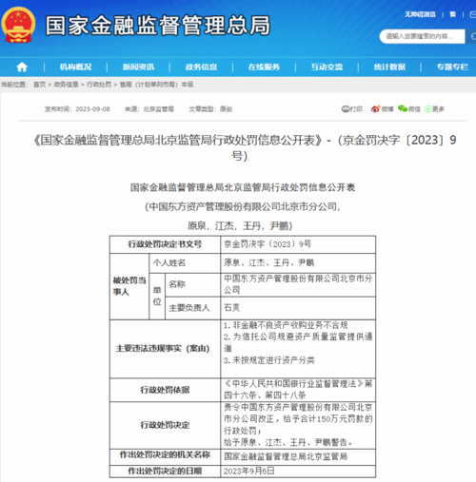Click the table cell 原泉、江杰、王丹、尹鹏
476x482 pixels.
click(298, 263)
